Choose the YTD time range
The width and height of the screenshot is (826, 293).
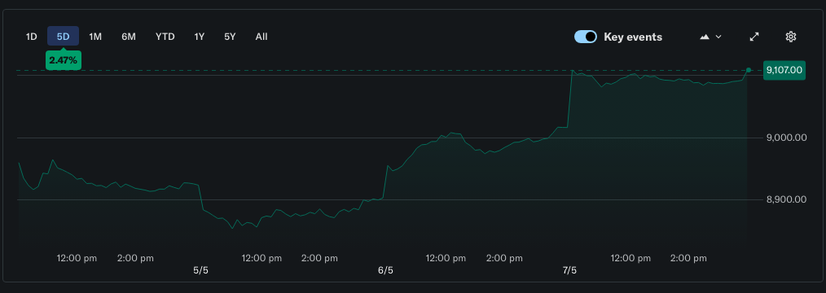pyautogui.click(x=165, y=37)
